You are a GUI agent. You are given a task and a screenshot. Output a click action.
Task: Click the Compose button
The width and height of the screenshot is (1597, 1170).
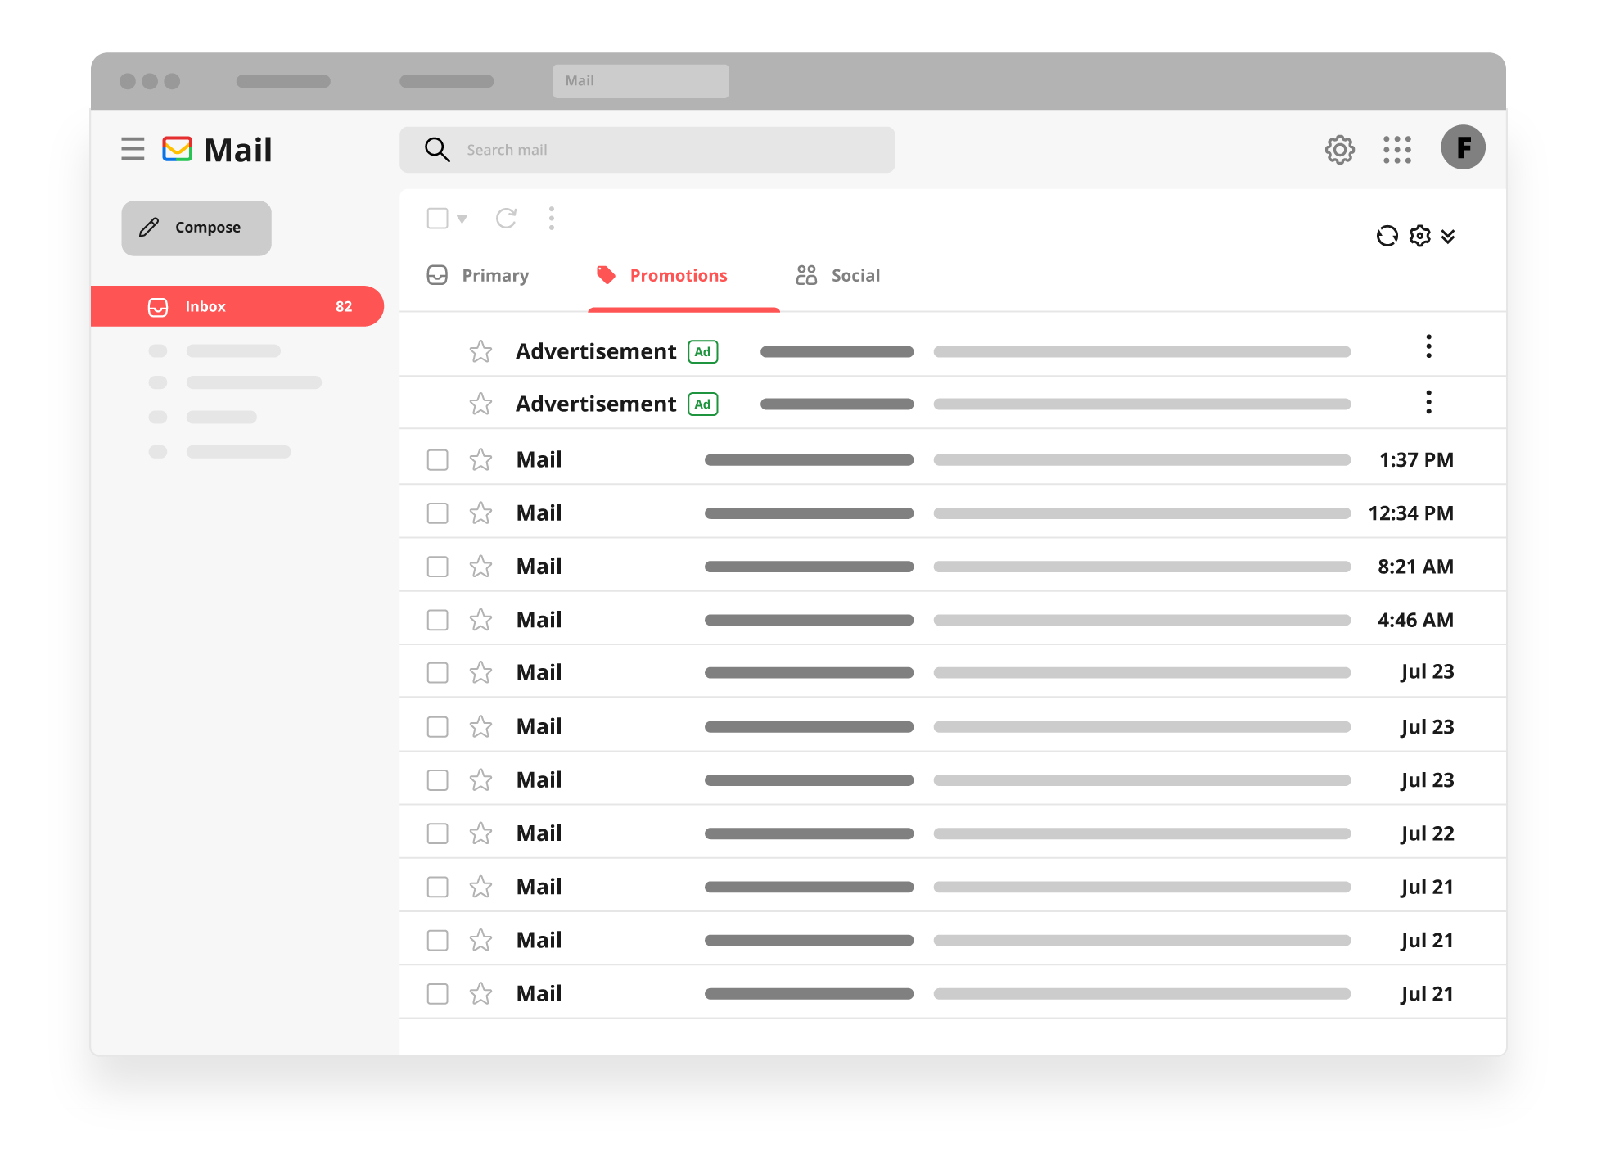click(x=196, y=228)
